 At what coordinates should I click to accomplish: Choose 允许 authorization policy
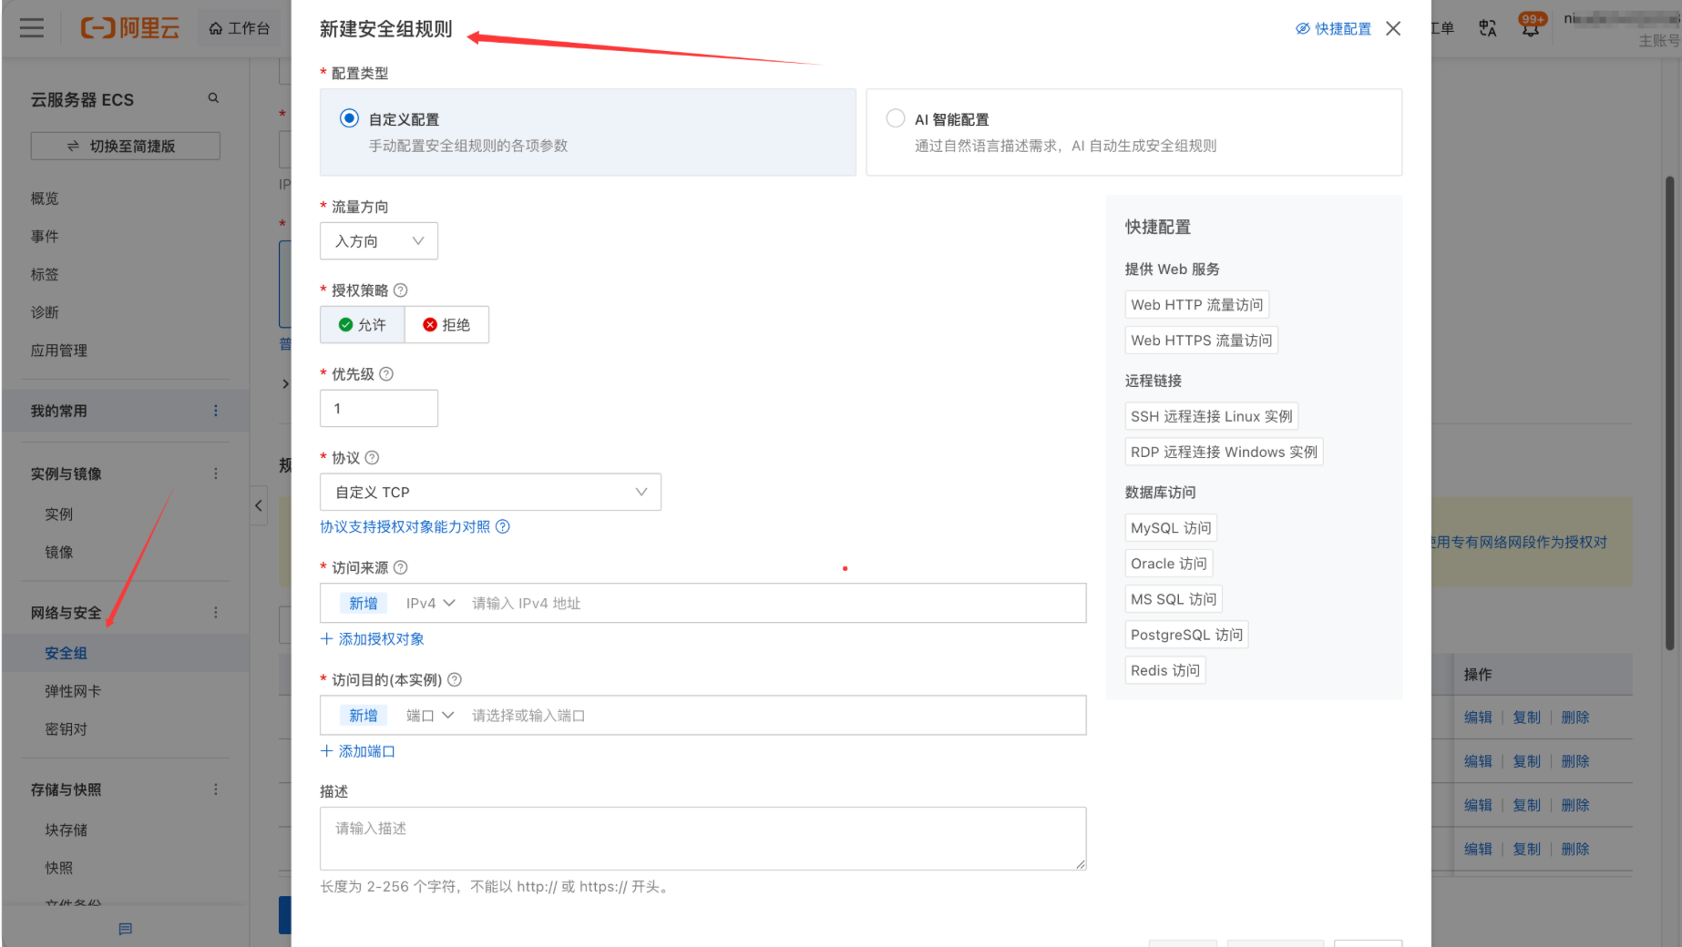363,325
